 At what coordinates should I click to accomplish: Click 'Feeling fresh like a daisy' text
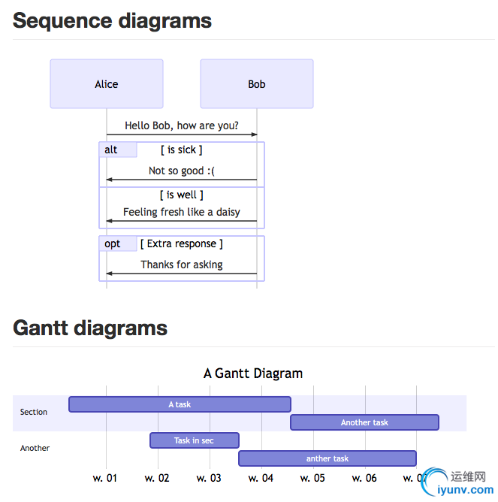coord(182,212)
